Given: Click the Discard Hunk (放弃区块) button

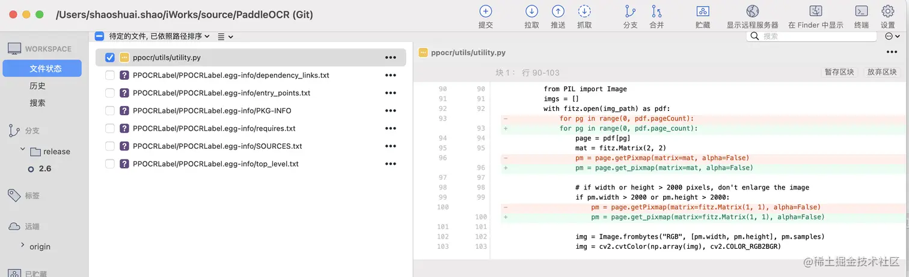Looking at the screenshot, I should (881, 72).
